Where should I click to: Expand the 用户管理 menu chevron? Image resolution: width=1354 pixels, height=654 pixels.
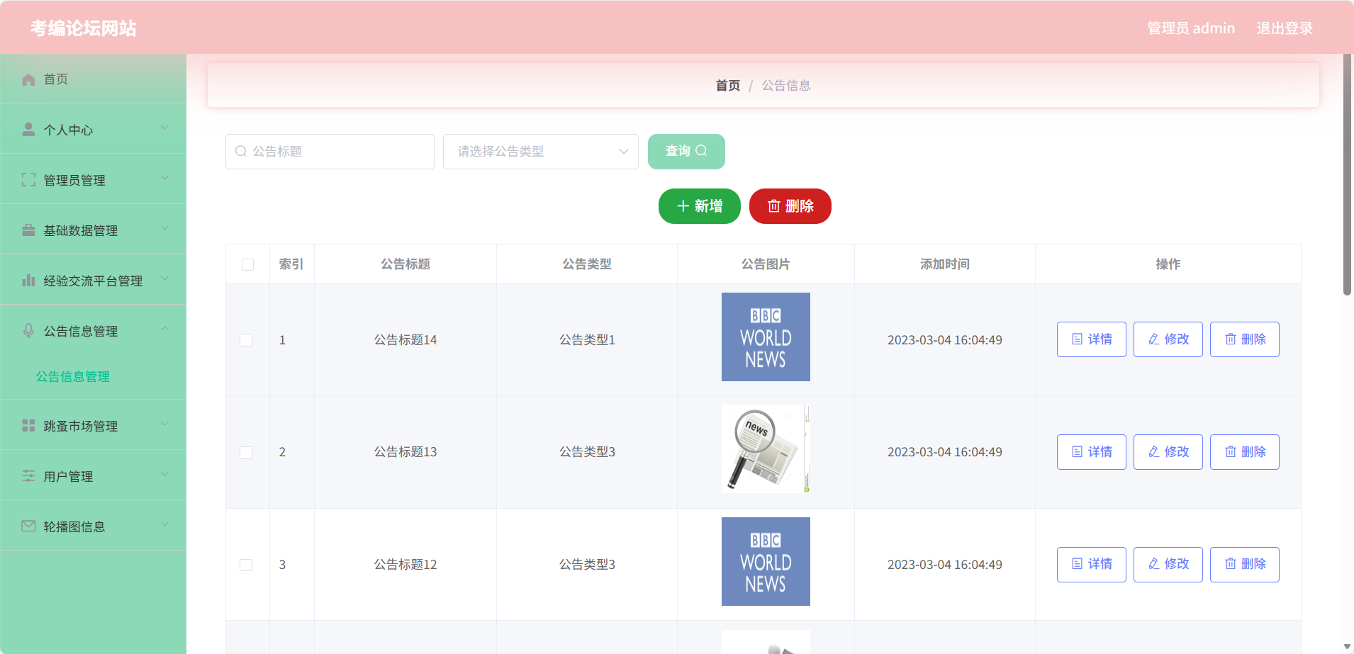pos(164,474)
